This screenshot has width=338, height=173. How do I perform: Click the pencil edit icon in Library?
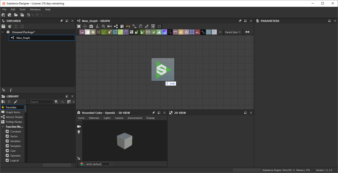pos(16,102)
